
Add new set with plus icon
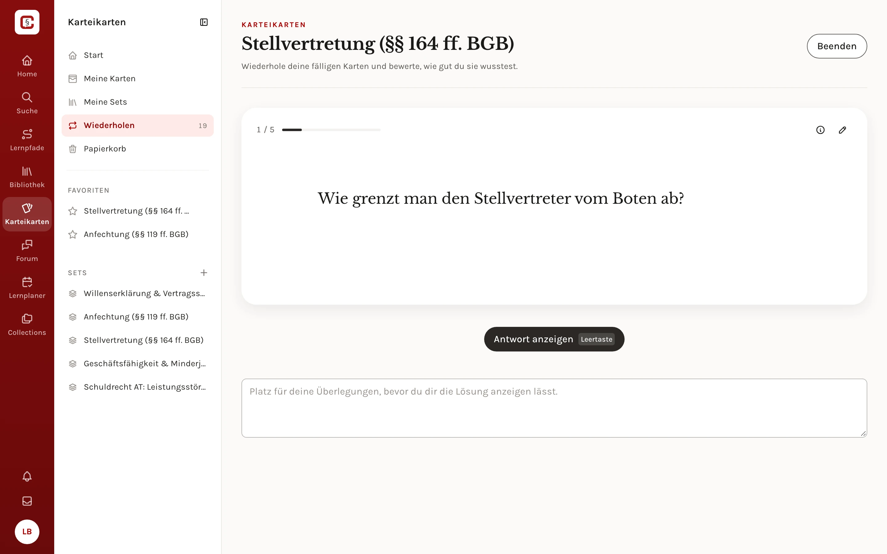coord(204,273)
